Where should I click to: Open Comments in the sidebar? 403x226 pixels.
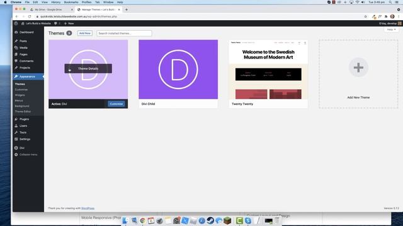pyautogui.click(x=26, y=61)
